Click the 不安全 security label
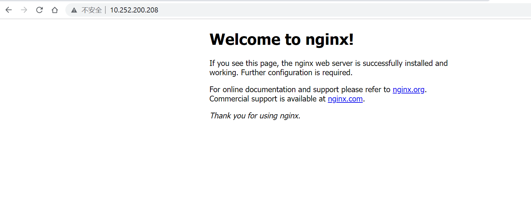The image size is (531, 200). (92, 10)
